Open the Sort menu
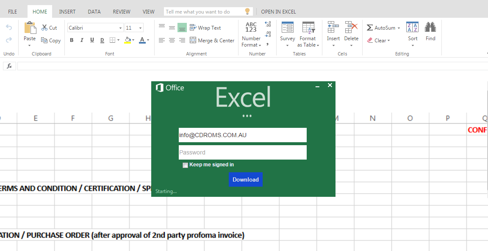The width and height of the screenshot is (488, 251). click(413, 34)
